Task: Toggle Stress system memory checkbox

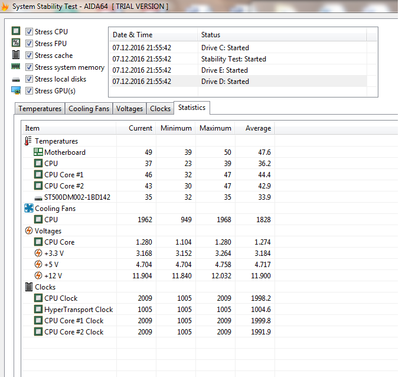Action: tap(29, 67)
